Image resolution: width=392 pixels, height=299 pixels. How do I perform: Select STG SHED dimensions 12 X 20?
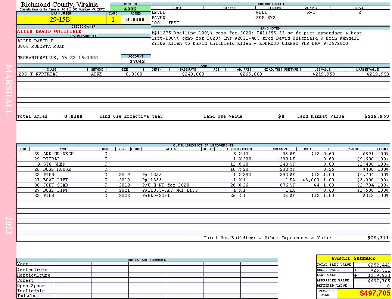pyautogui.click(x=239, y=164)
